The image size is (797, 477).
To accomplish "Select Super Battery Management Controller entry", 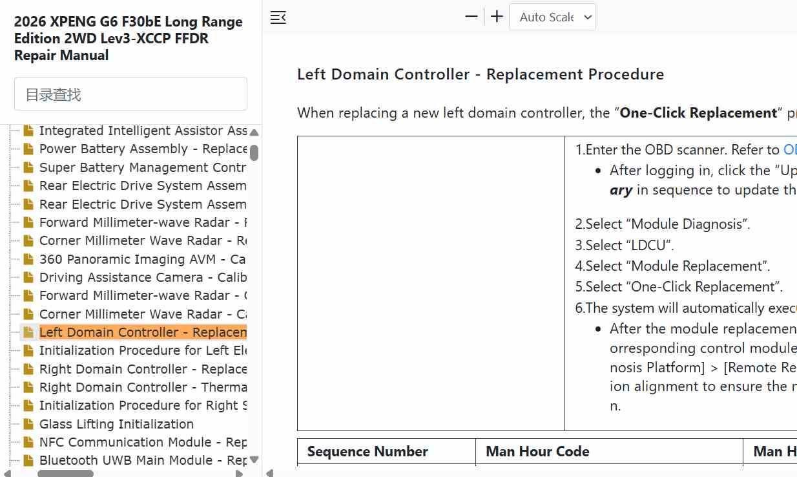I will (x=143, y=167).
